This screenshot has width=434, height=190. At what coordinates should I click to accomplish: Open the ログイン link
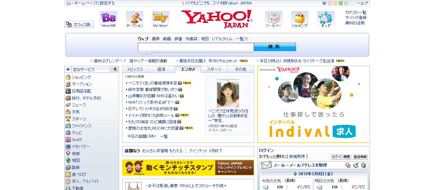266,150
